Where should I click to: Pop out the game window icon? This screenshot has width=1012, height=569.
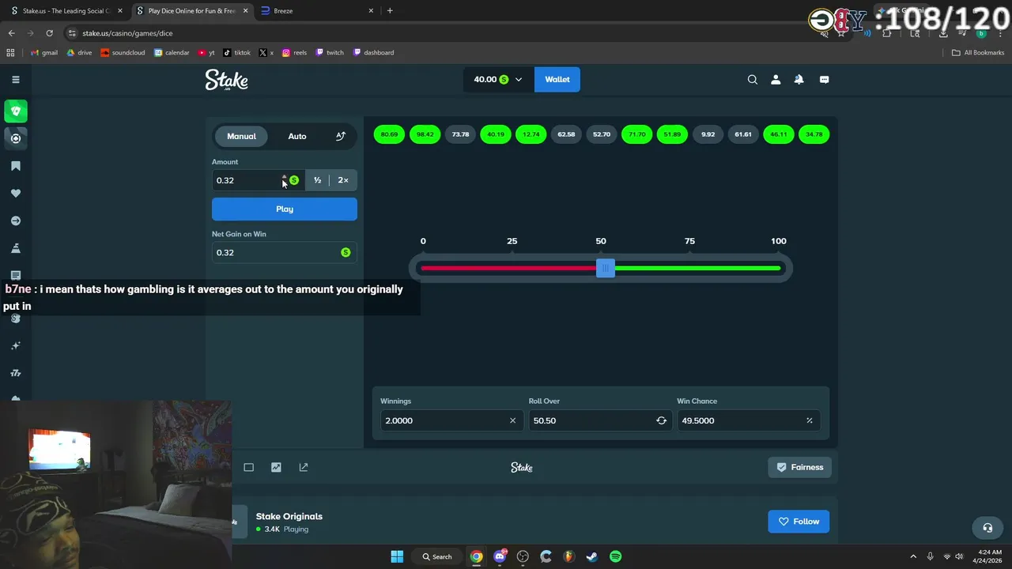[x=304, y=467]
